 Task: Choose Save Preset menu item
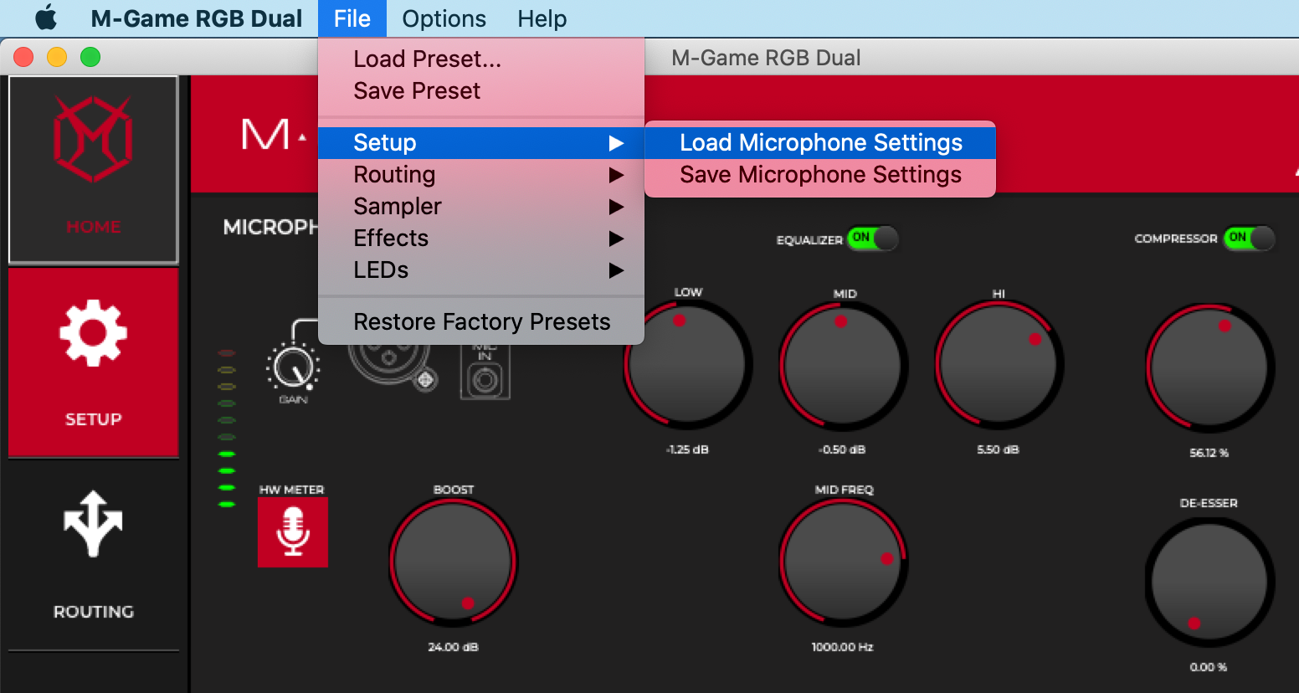[481, 91]
